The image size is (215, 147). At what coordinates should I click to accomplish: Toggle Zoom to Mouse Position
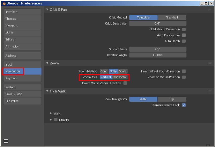pyautogui.click(x=184, y=77)
